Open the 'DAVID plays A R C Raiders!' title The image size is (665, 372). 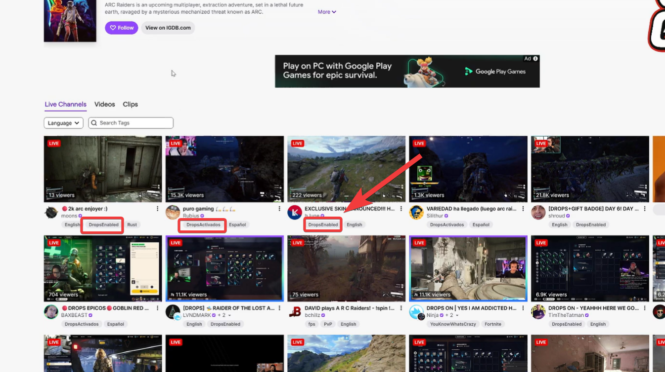tap(350, 308)
